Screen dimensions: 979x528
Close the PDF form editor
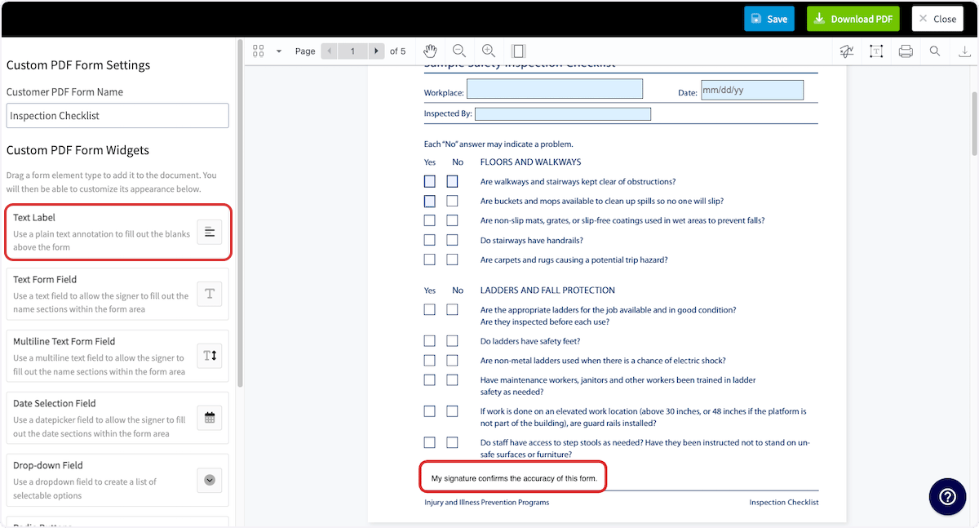click(938, 19)
